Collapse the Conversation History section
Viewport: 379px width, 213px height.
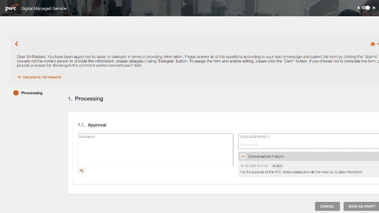[x=243, y=157]
